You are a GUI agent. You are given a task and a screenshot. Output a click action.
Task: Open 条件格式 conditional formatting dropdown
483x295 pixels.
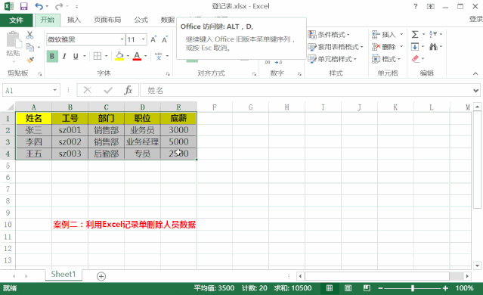pyautogui.click(x=329, y=35)
